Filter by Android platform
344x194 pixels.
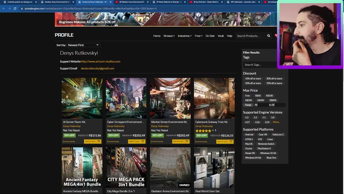pos(249,135)
